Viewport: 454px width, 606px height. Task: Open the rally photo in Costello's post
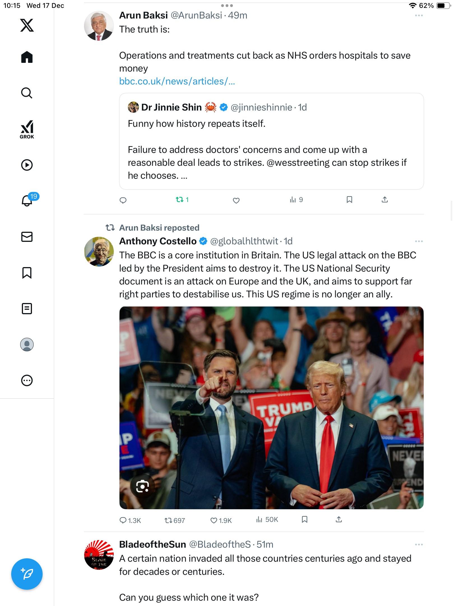tap(271, 393)
